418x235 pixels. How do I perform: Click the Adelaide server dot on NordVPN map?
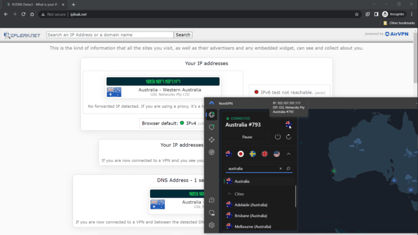coord(394,181)
